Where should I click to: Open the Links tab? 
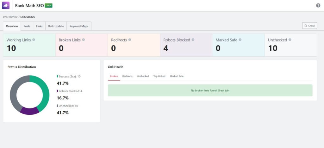click(x=39, y=26)
